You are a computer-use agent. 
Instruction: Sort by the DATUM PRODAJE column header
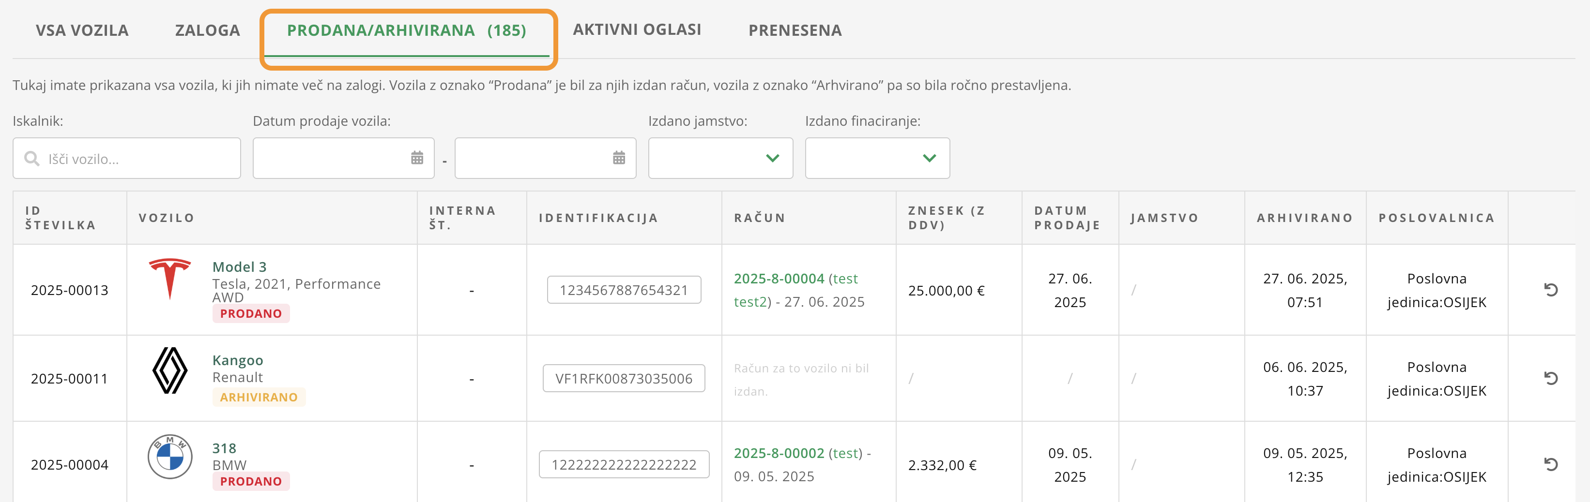point(1068,218)
